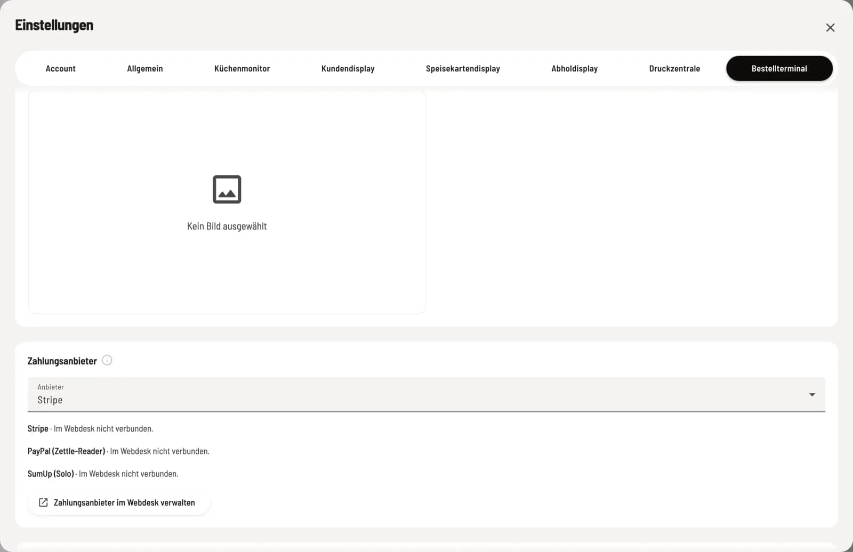Viewport: 853px width, 552px height.
Task: Click the image placeholder icon
Action: pyautogui.click(x=227, y=189)
